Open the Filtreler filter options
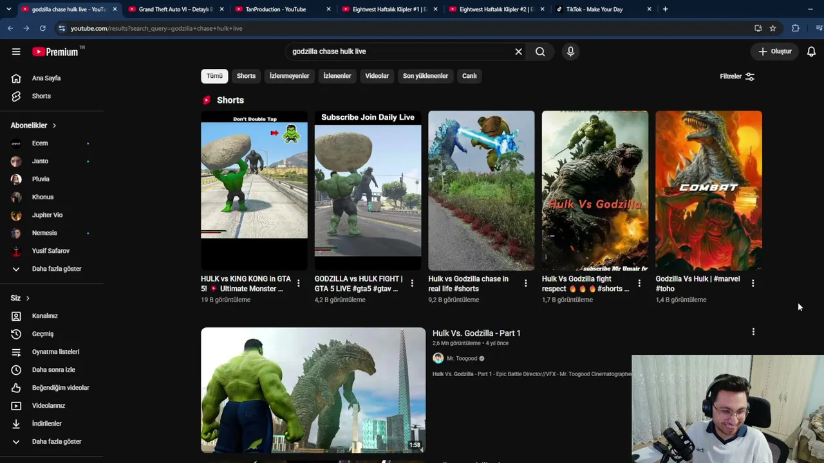The image size is (824, 463). tap(737, 77)
